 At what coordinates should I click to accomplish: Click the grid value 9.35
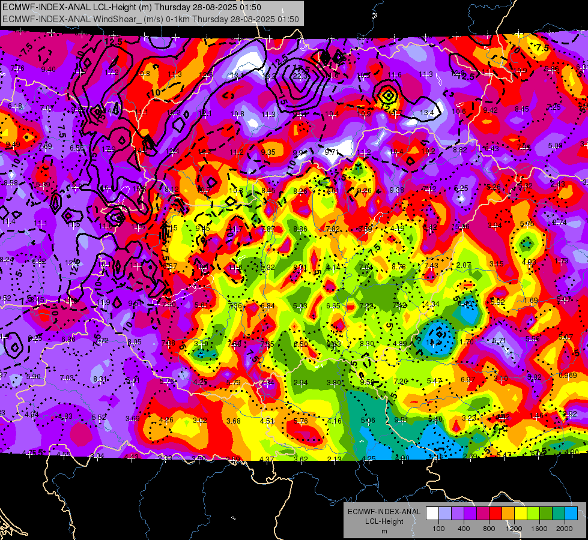[268, 152]
